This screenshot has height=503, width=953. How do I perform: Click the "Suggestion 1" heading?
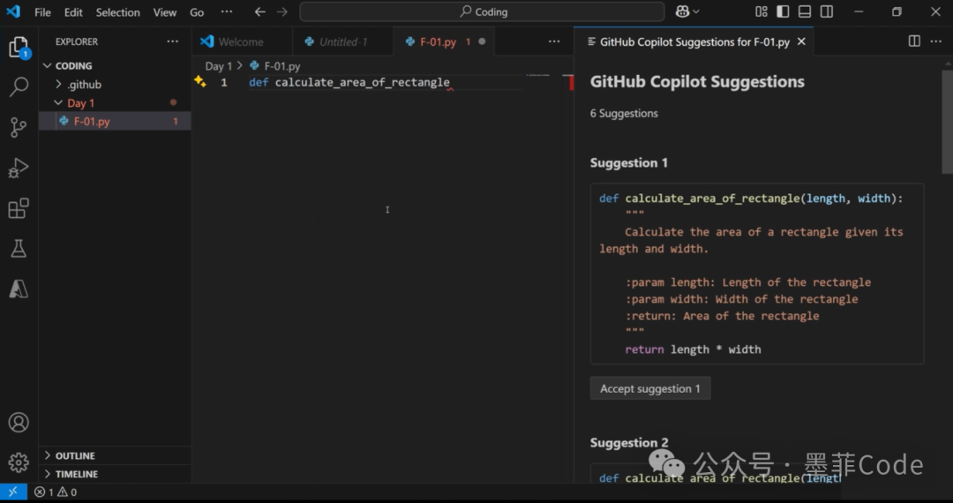point(629,162)
